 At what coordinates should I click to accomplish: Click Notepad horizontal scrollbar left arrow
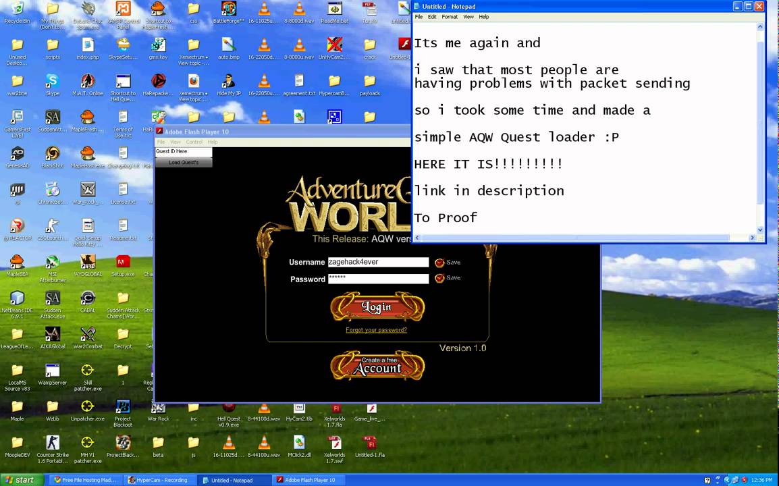click(x=417, y=238)
